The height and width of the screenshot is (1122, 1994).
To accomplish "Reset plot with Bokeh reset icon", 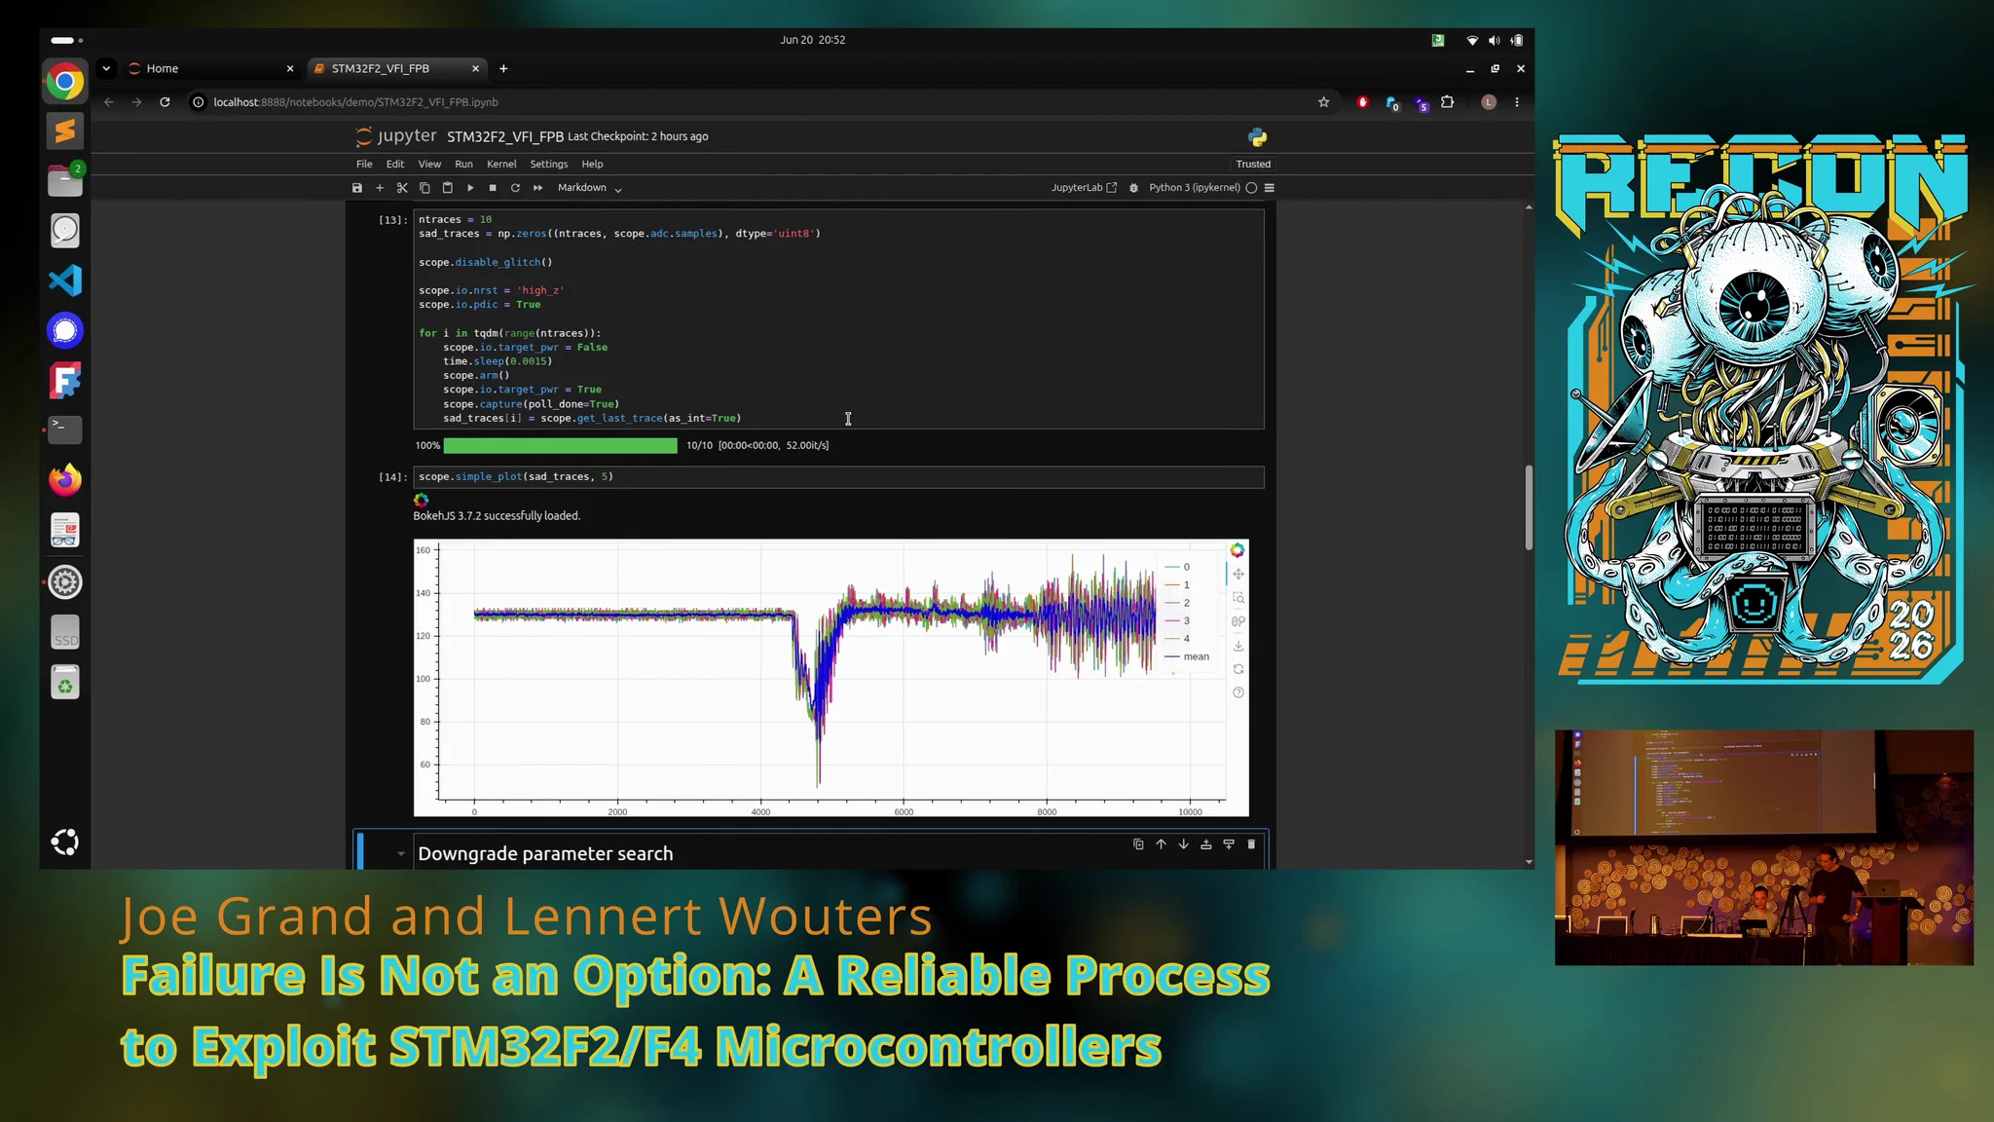I will click(x=1237, y=669).
